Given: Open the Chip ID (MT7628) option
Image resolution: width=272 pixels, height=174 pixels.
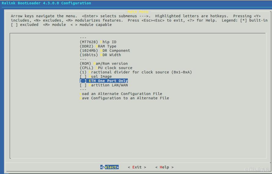Looking at the screenshot, I should point(98,42).
